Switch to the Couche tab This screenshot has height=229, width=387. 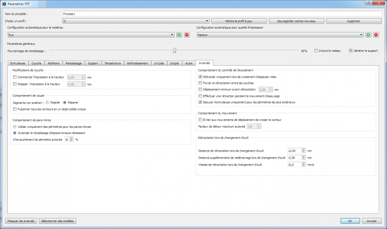[36, 63]
